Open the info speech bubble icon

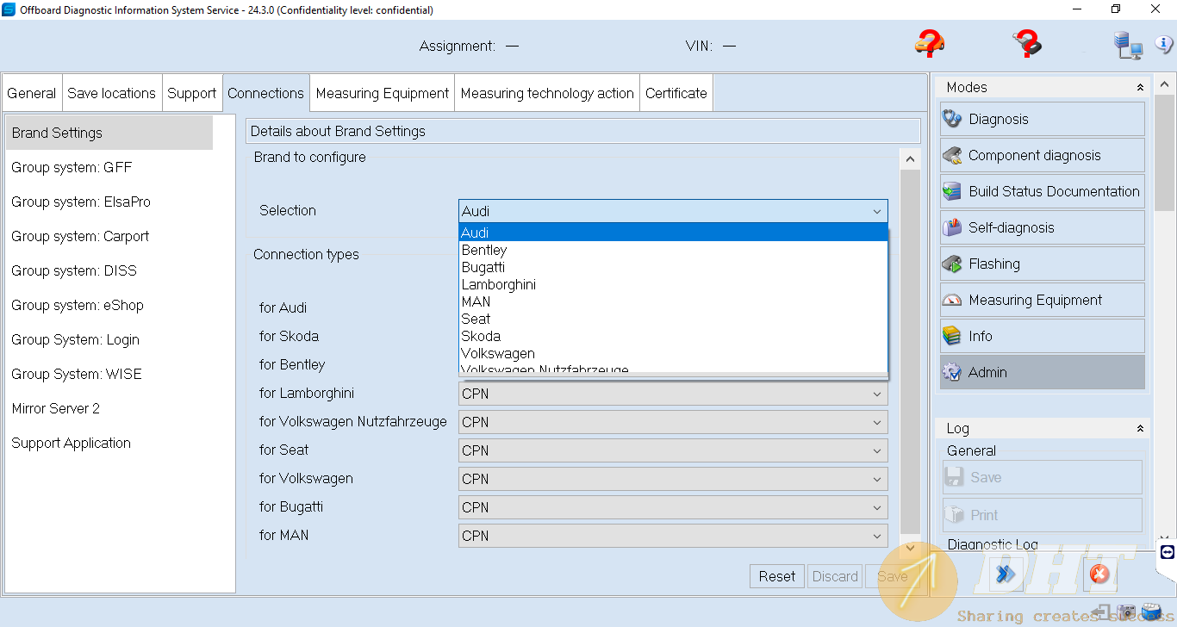point(1163,45)
